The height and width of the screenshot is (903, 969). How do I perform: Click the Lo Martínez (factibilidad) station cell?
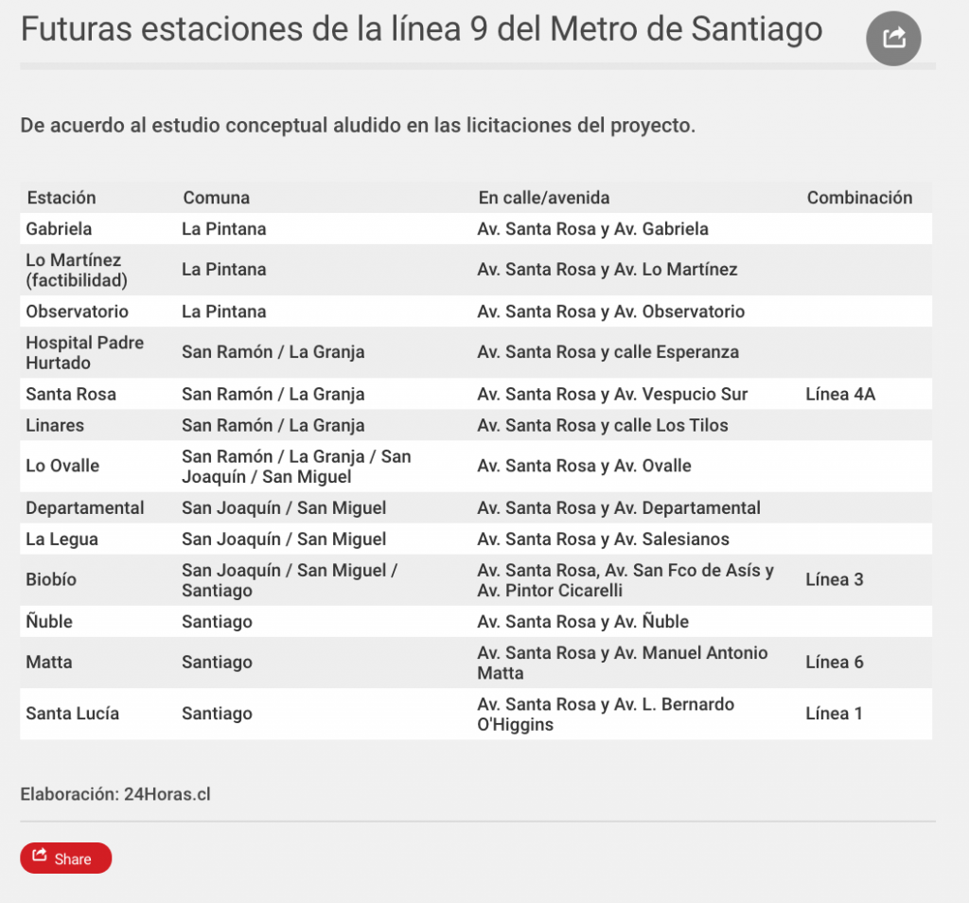point(77,270)
